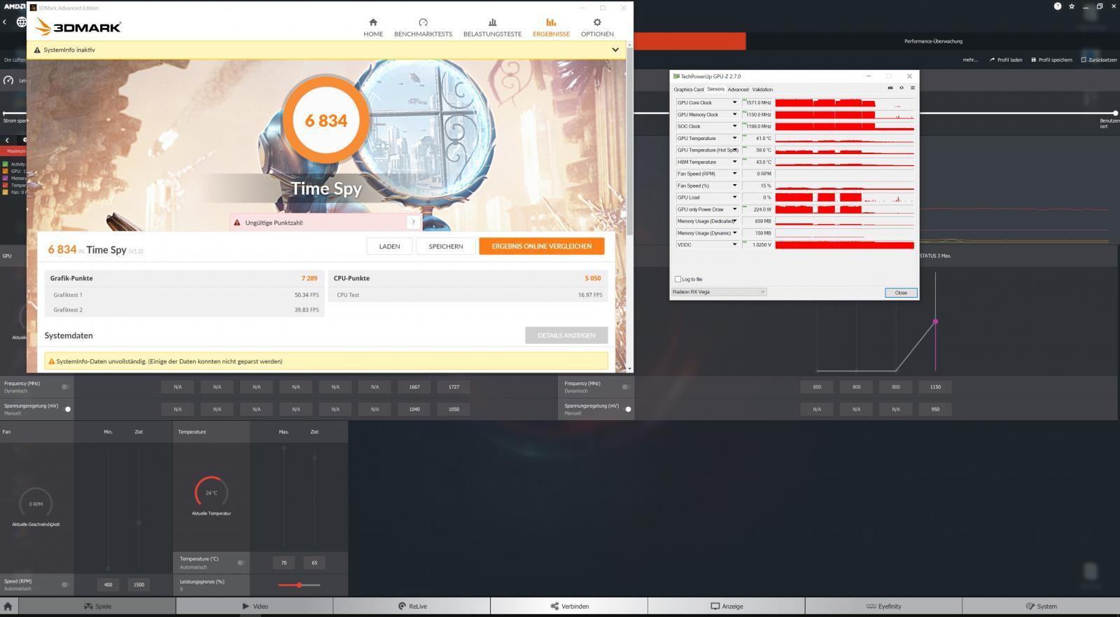Click the fan Ziel vertical slider handle
1120x617 pixels.
click(x=139, y=522)
